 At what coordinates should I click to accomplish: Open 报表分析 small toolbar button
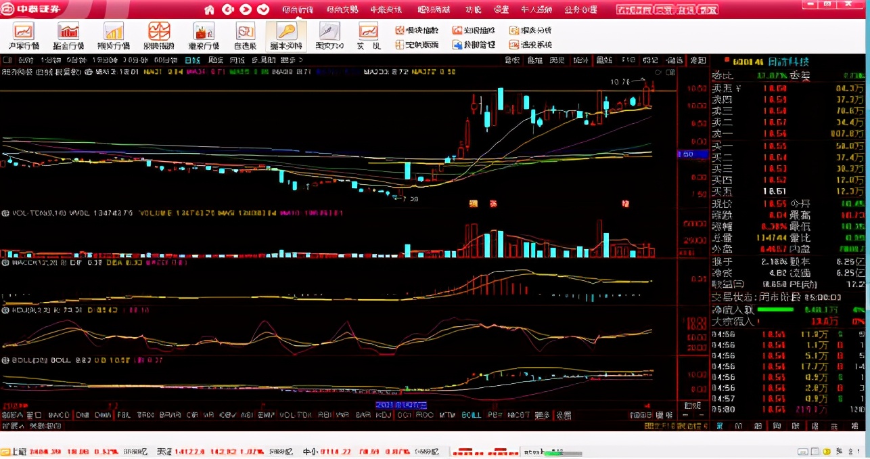pos(531,30)
